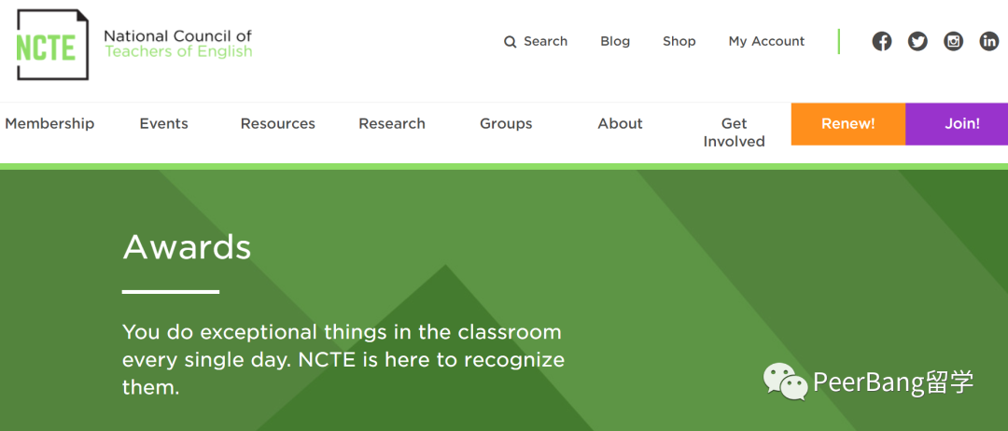Image resolution: width=1008 pixels, height=431 pixels.
Task: Open the Events menu
Action: click(164, 123)
